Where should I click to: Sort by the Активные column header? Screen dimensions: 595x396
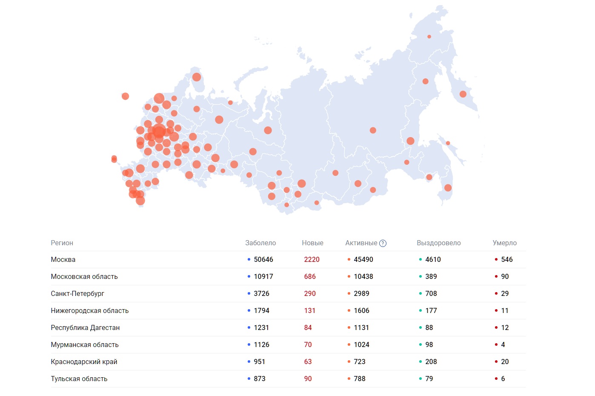(x=361, y=243)
